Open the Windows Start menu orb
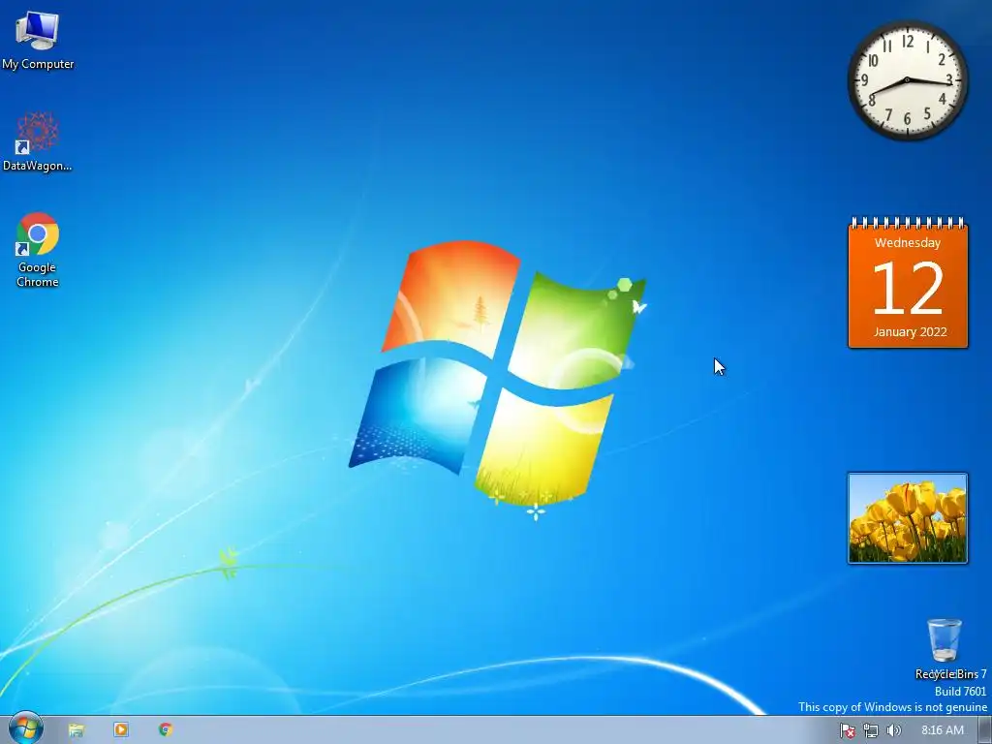 (26, 729)
